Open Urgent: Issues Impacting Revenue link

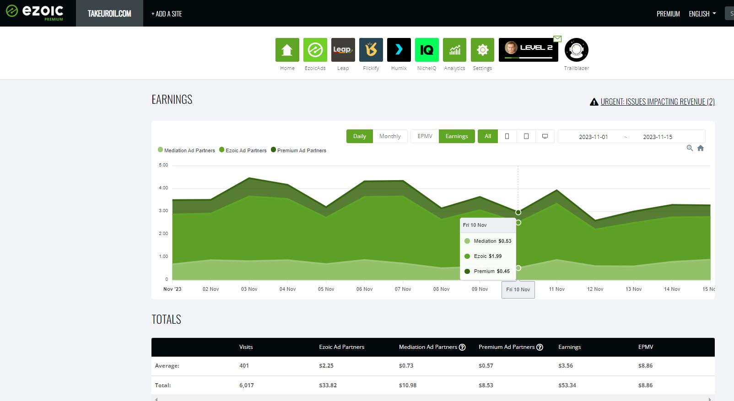point(658,102)
